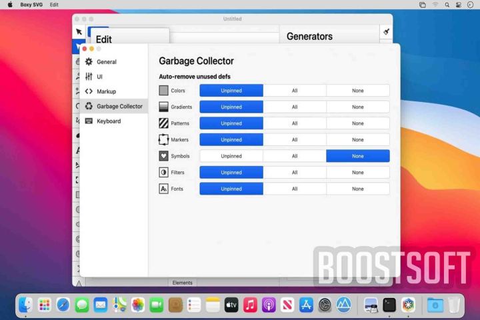The height and width of the screenshot is (320, 480).
Task: Select Garbage Collector in the sidebar
Action: point(113,106)
